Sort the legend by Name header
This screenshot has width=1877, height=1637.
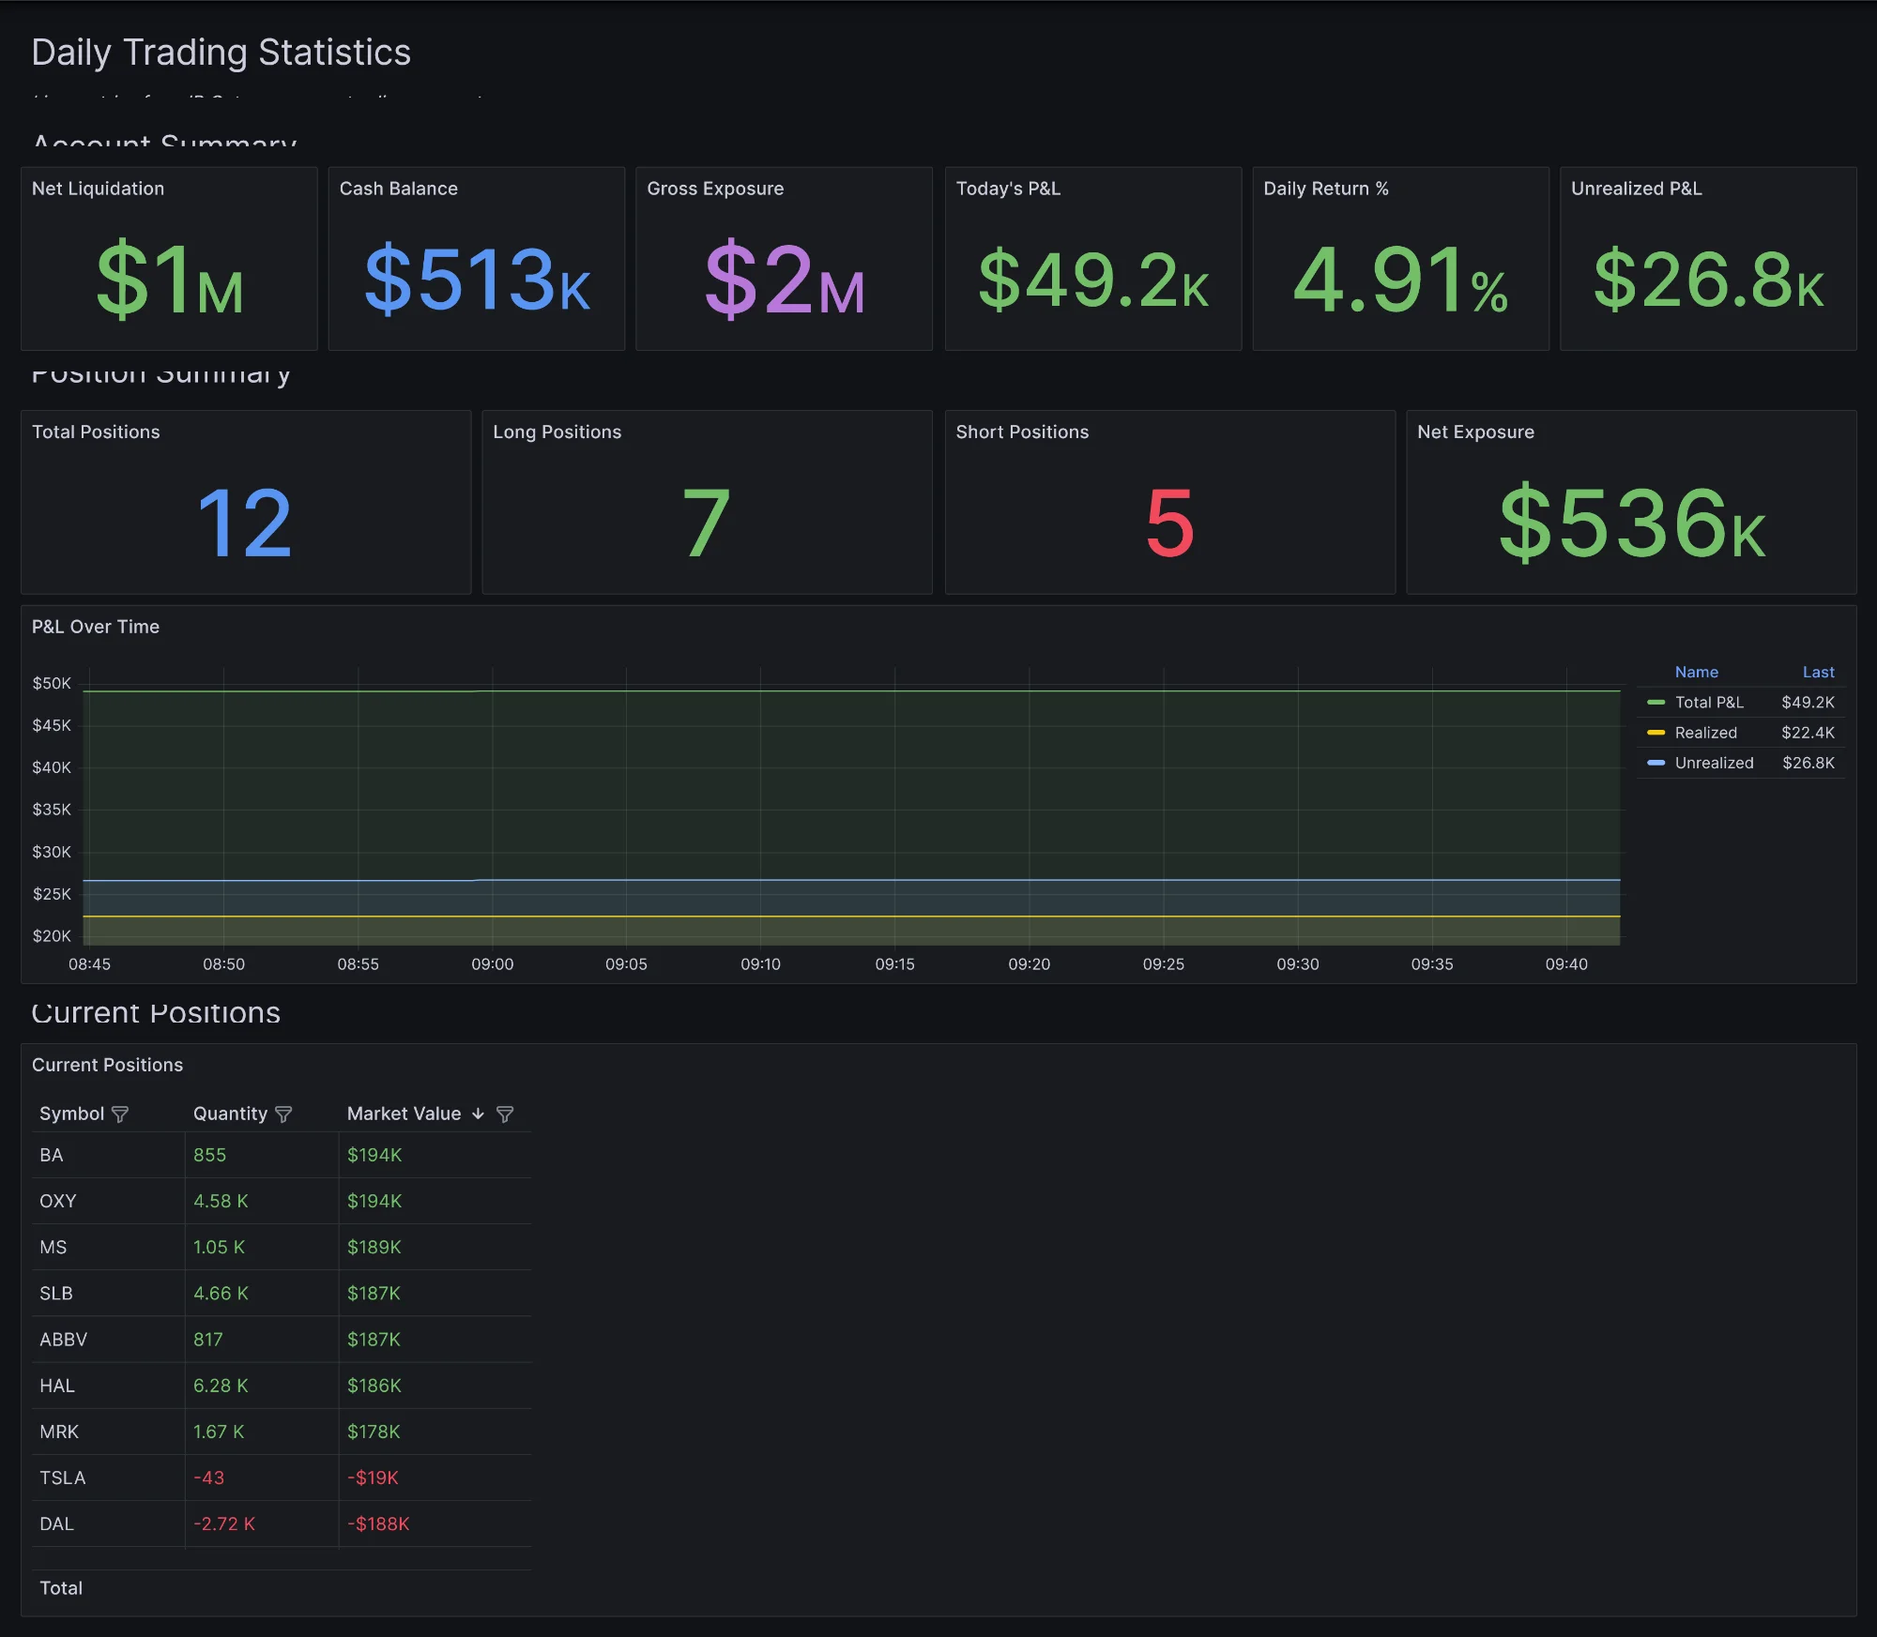coord(1696,673)
